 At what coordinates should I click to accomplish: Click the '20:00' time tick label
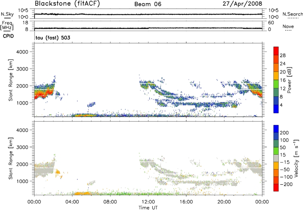pyautogui.click(x=224, y=202)
